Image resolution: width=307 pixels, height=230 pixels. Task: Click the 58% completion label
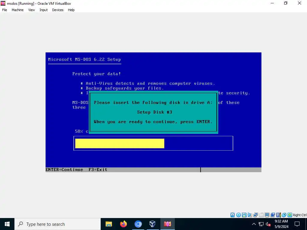(x=82, y=131)
